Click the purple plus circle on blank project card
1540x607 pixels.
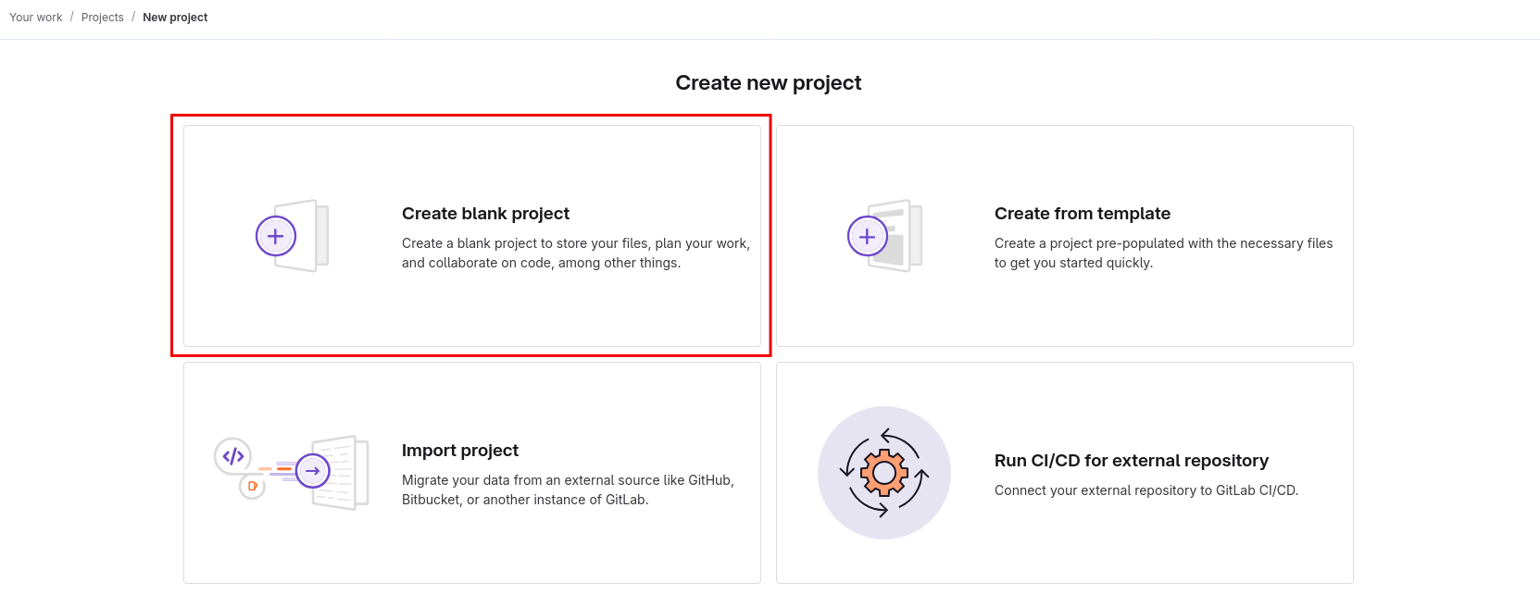click(274, 236)
